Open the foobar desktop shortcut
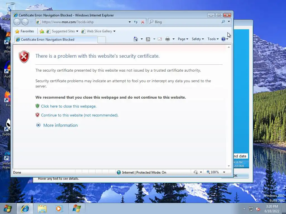286x214 pixels. (7, 127)
